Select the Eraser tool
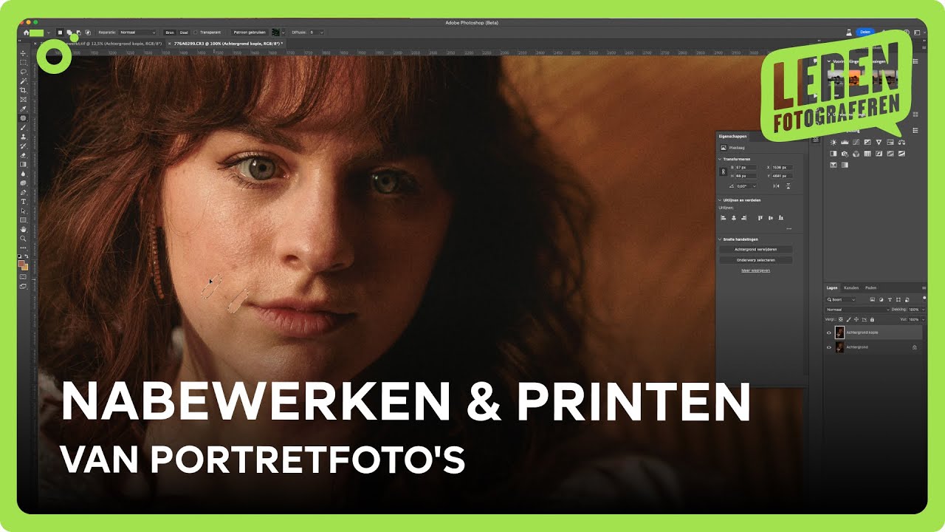The height and width of the screenshot is (532, 945). [x=23, y=155]
